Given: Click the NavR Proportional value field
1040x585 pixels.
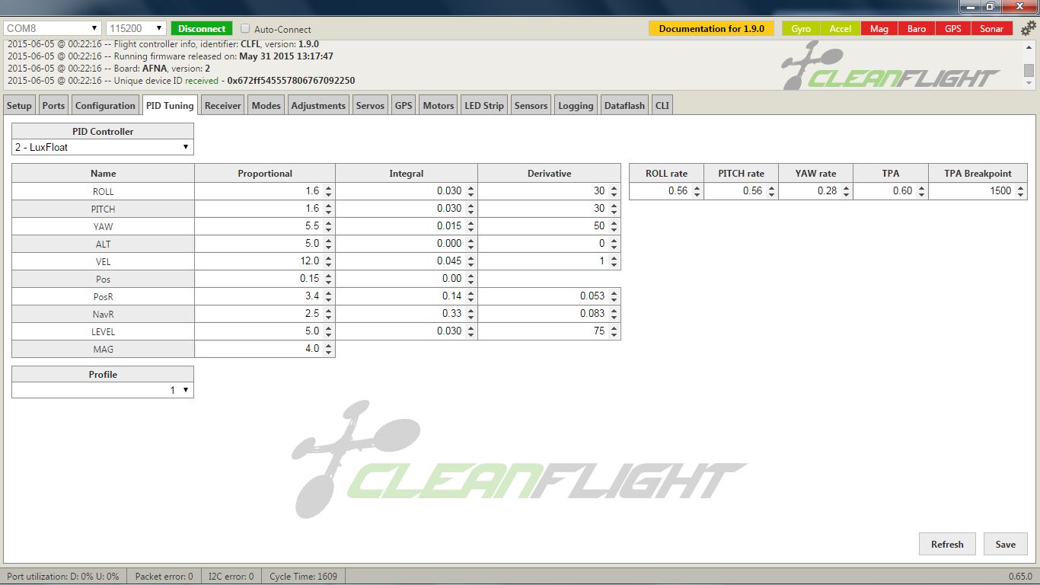Looking at the screenshot, I should pyautogui.click(x=265, y=314).
